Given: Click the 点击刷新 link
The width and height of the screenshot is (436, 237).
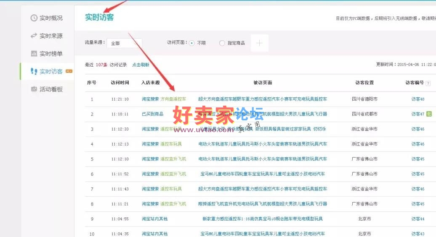Looking at the screenshot, I should point(141,65).
